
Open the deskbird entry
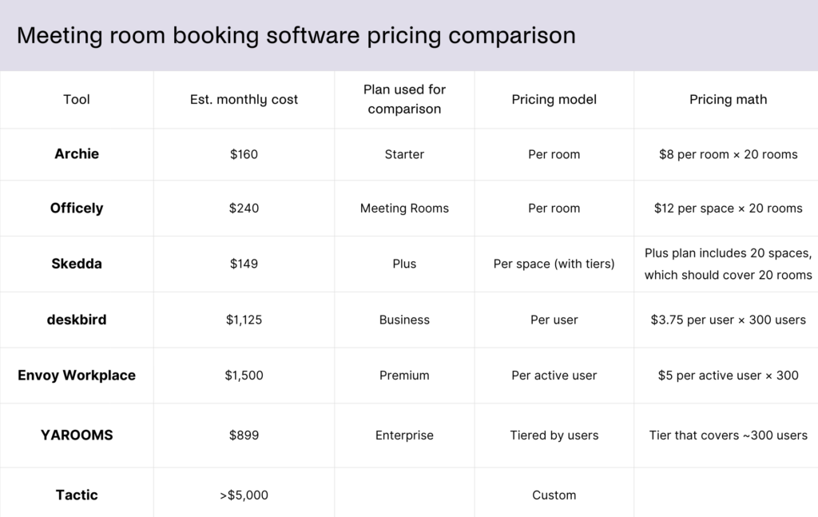point(77,320)
